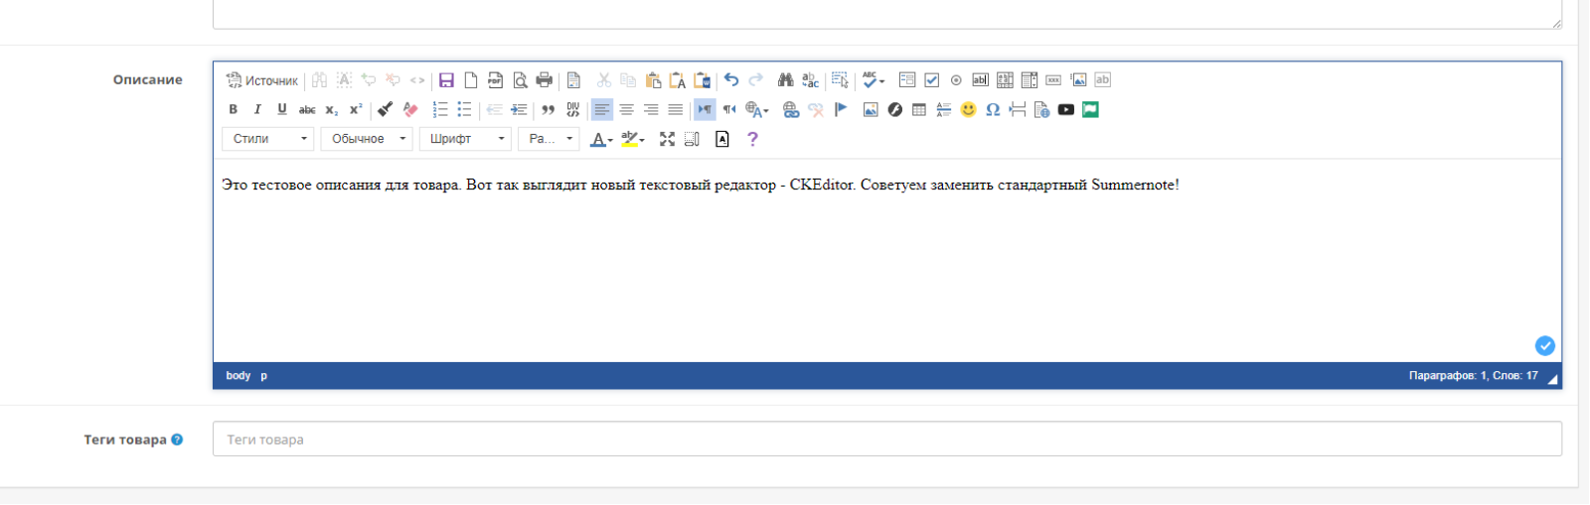Open the background color highlighter picker

(633, 140)
